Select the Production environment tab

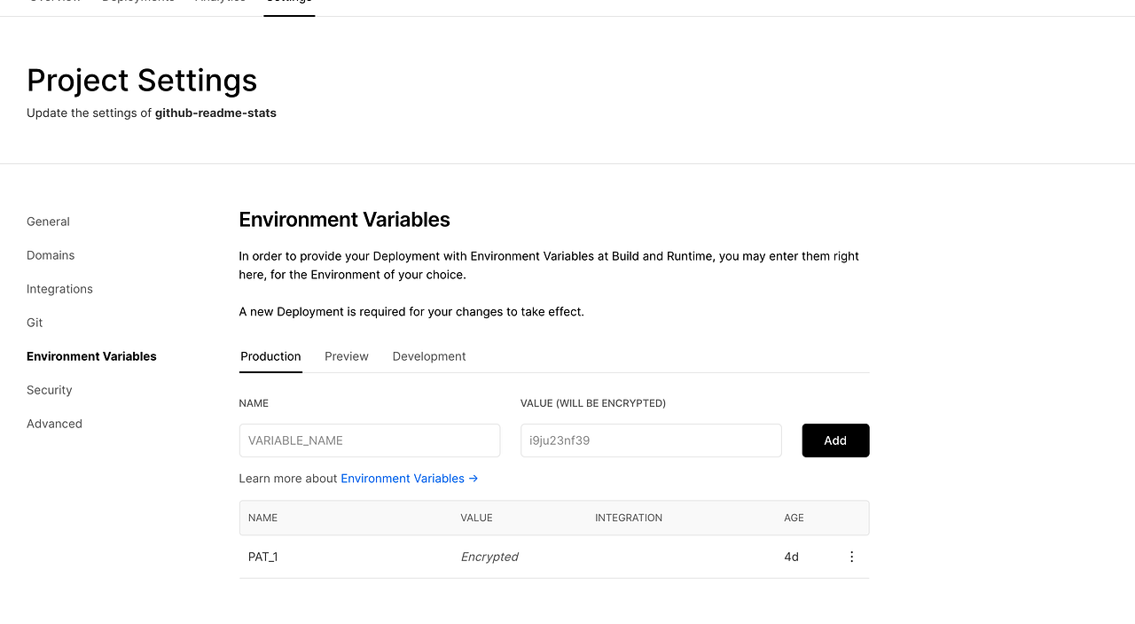pos(270,356)
